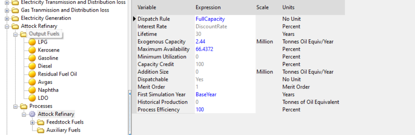This screenshot has height=135, width=415.
Task: Click the Avgas fuel icon
Action: (32, 82)
